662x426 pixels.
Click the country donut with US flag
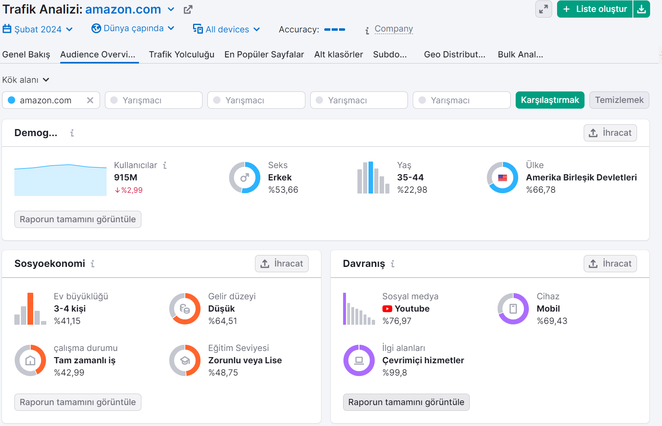[x=503, y=178]
